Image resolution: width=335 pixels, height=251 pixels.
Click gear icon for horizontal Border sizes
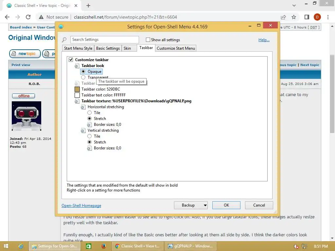(89, 125)
